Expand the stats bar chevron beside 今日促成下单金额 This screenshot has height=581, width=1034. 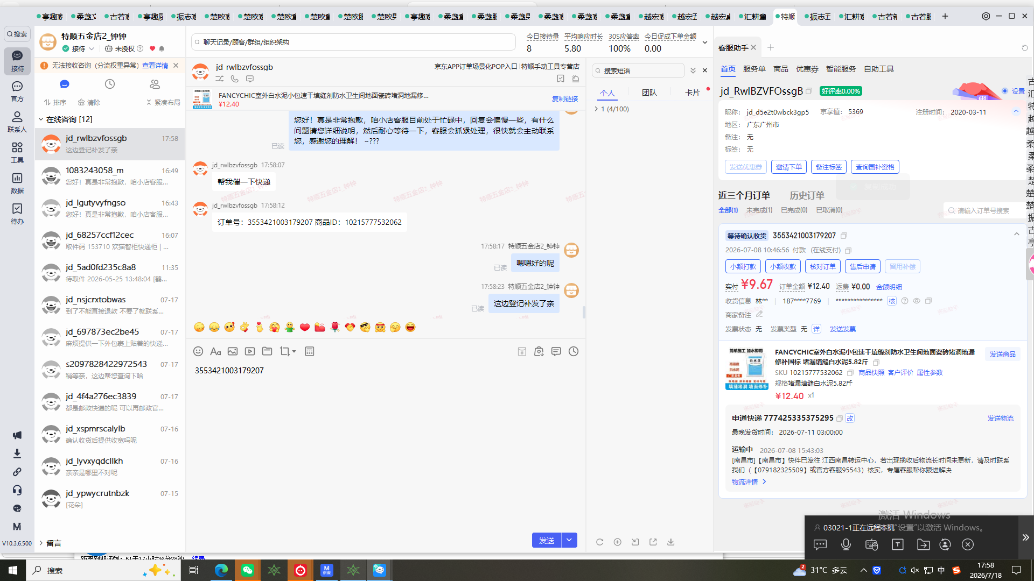tap(705, 42)
